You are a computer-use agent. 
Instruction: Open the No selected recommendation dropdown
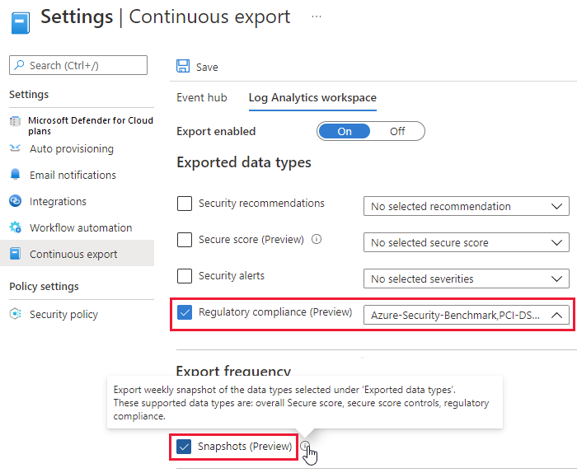[466, 206]
